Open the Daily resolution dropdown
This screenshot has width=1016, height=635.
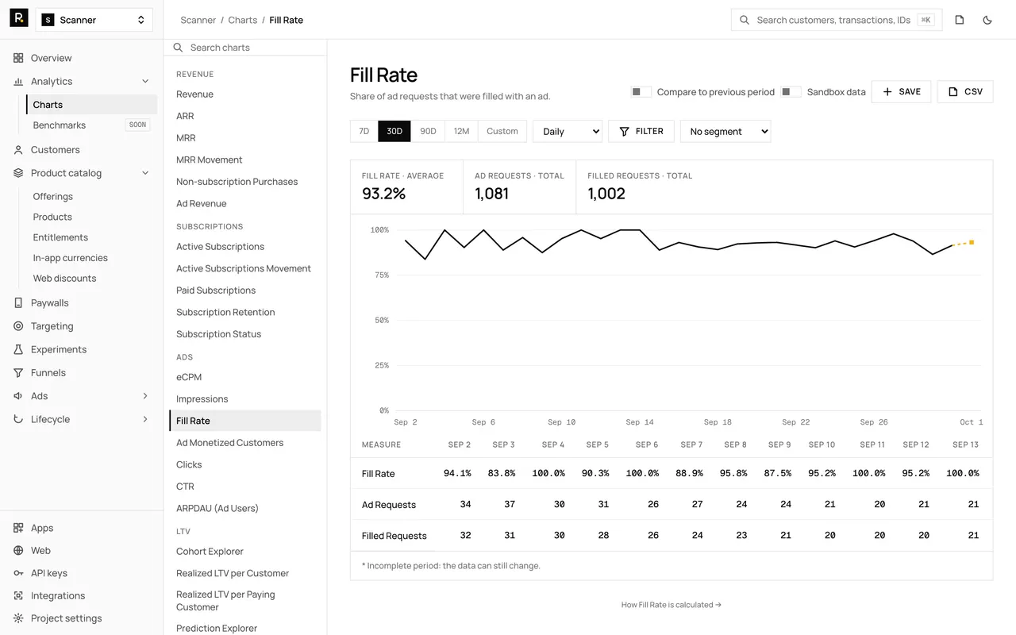tap(568, 132)
